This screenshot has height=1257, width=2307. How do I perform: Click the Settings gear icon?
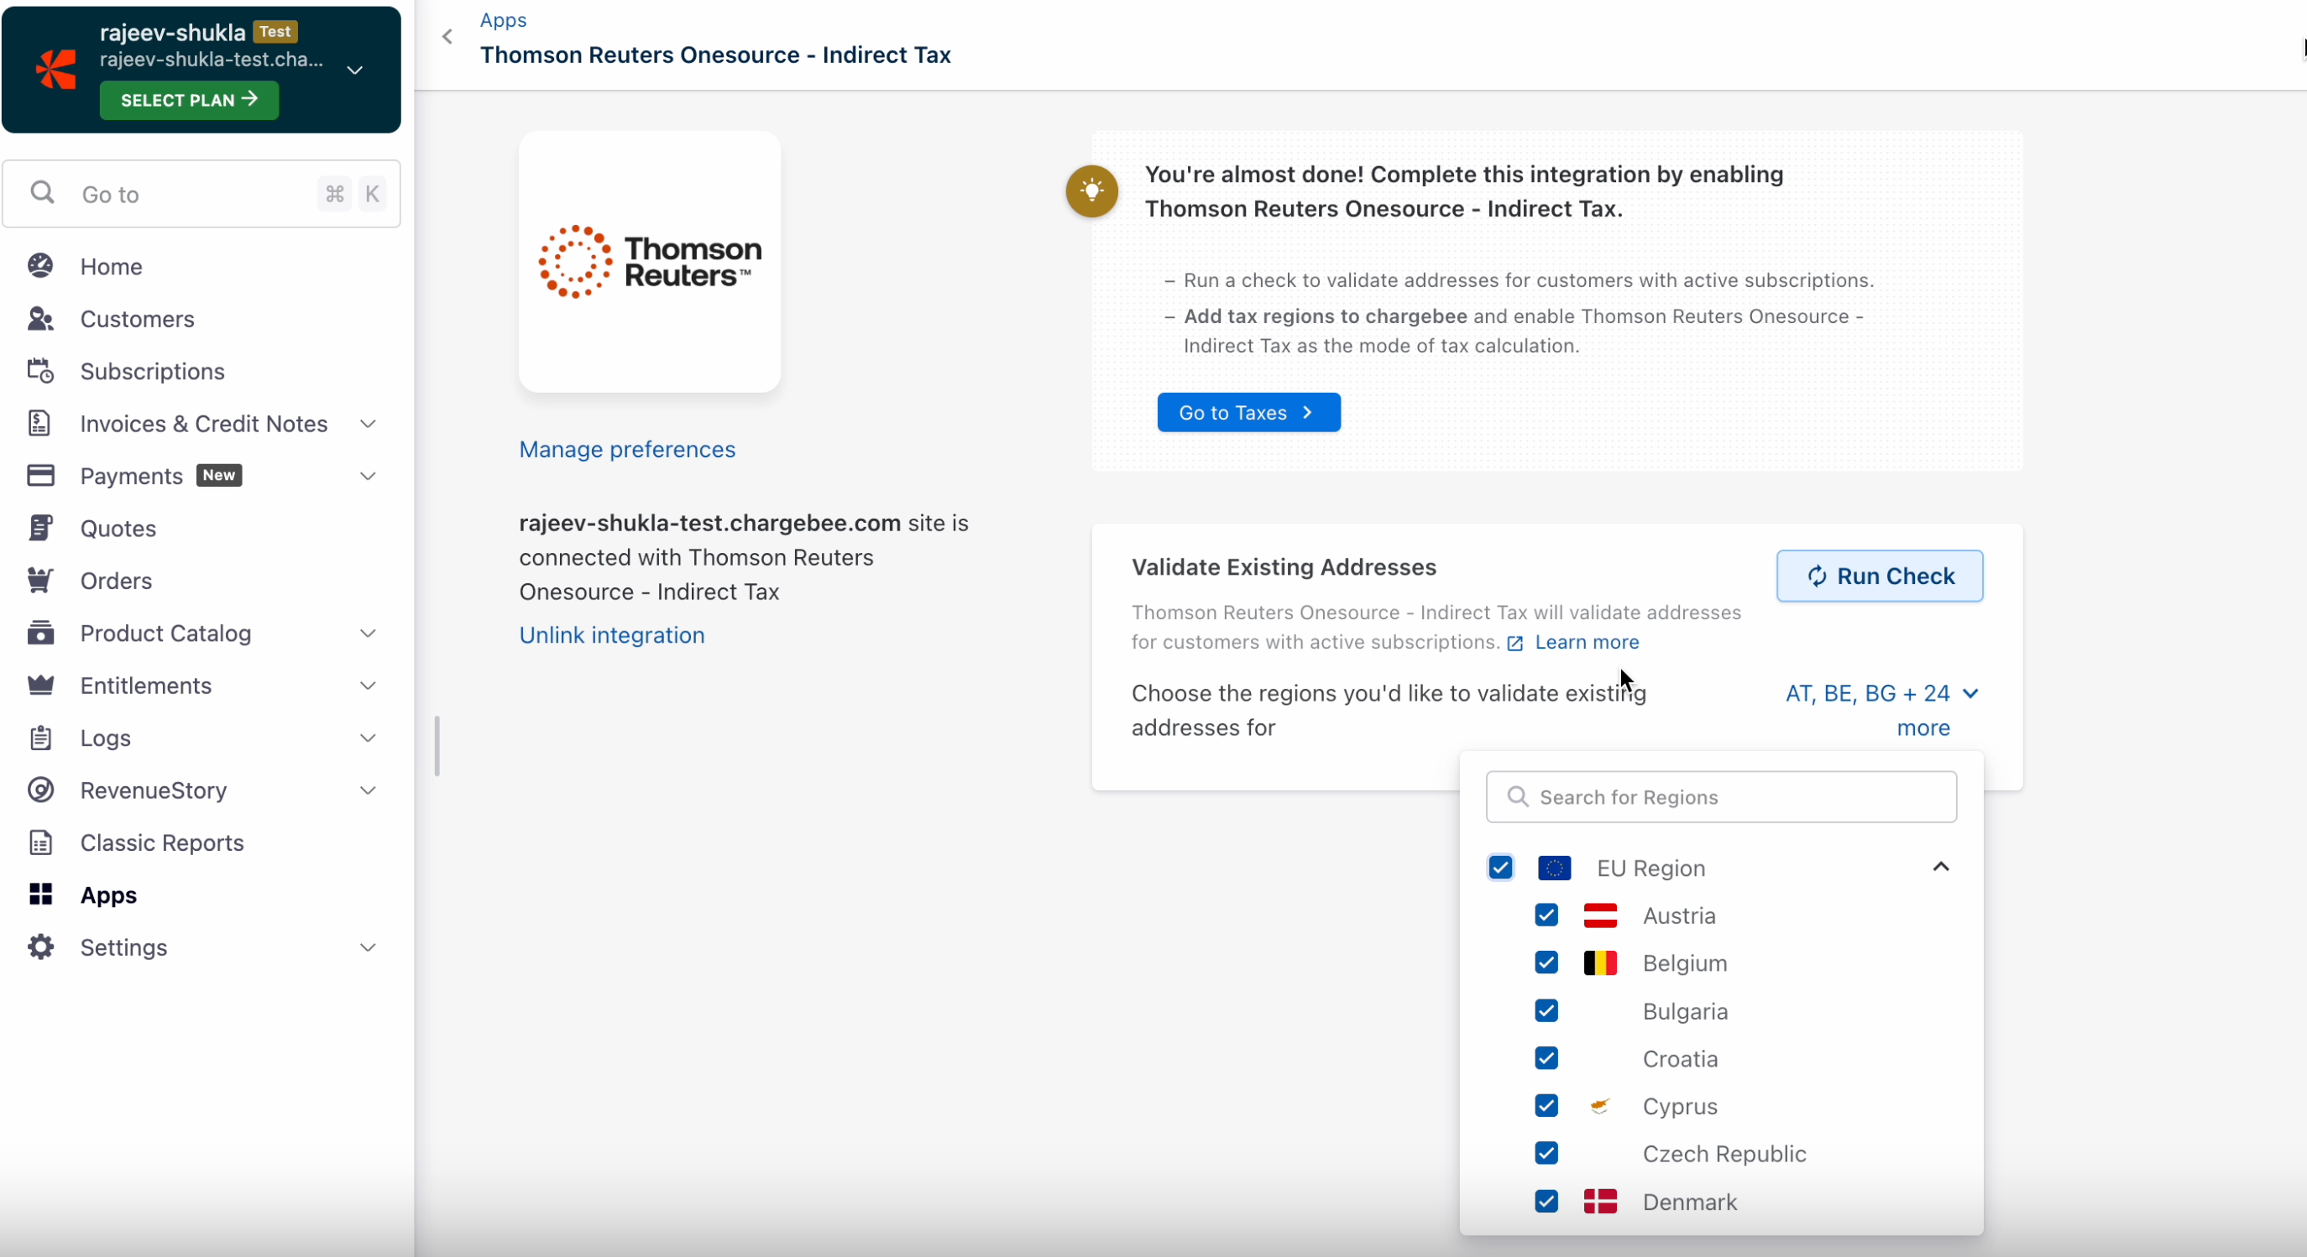[x=40, y=947]
